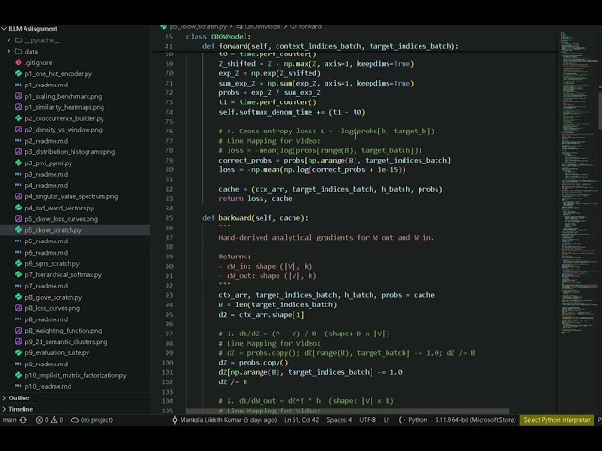Open p8_glove_scratch.py file
This screenshot has width=602, height=451.
coord(54,297)
